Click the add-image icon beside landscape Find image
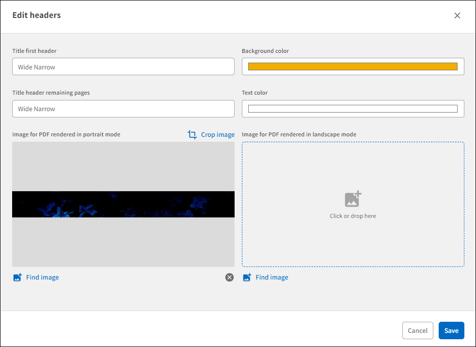The image size is (476, 347). point(247,277)
